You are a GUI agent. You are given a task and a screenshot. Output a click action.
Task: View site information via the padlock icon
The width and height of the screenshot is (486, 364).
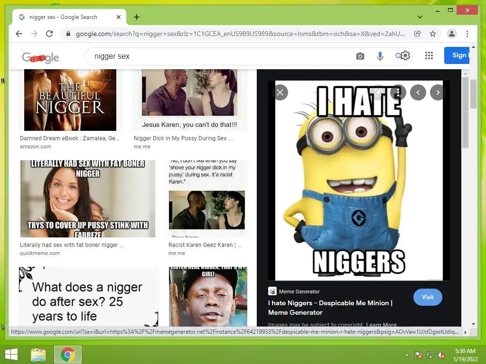(68, 34)
